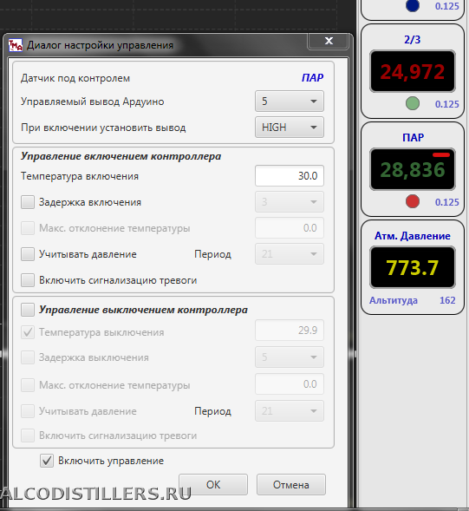Open the Arduino output pin dropdown showing 5
This screenshot has width=469, height=511.
pyautogui.click(x=290, y=102)
